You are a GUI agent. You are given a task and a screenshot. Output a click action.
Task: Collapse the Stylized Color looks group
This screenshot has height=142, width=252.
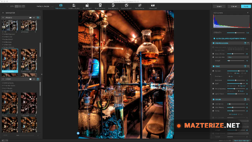tap(2, 91)
